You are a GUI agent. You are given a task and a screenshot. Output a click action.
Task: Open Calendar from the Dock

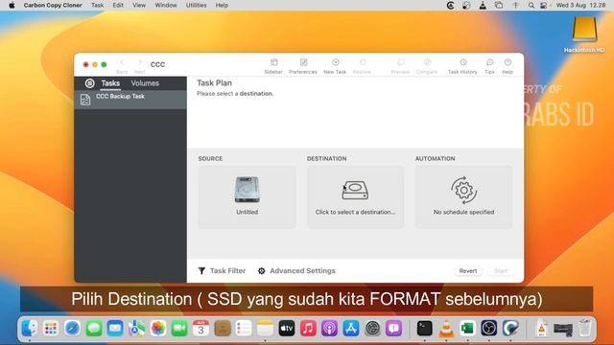pos(201,328)
